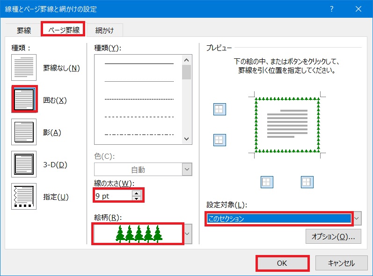Close the dialog with the X button
Screen dimensions: 373x276
[x=358, y=9]
